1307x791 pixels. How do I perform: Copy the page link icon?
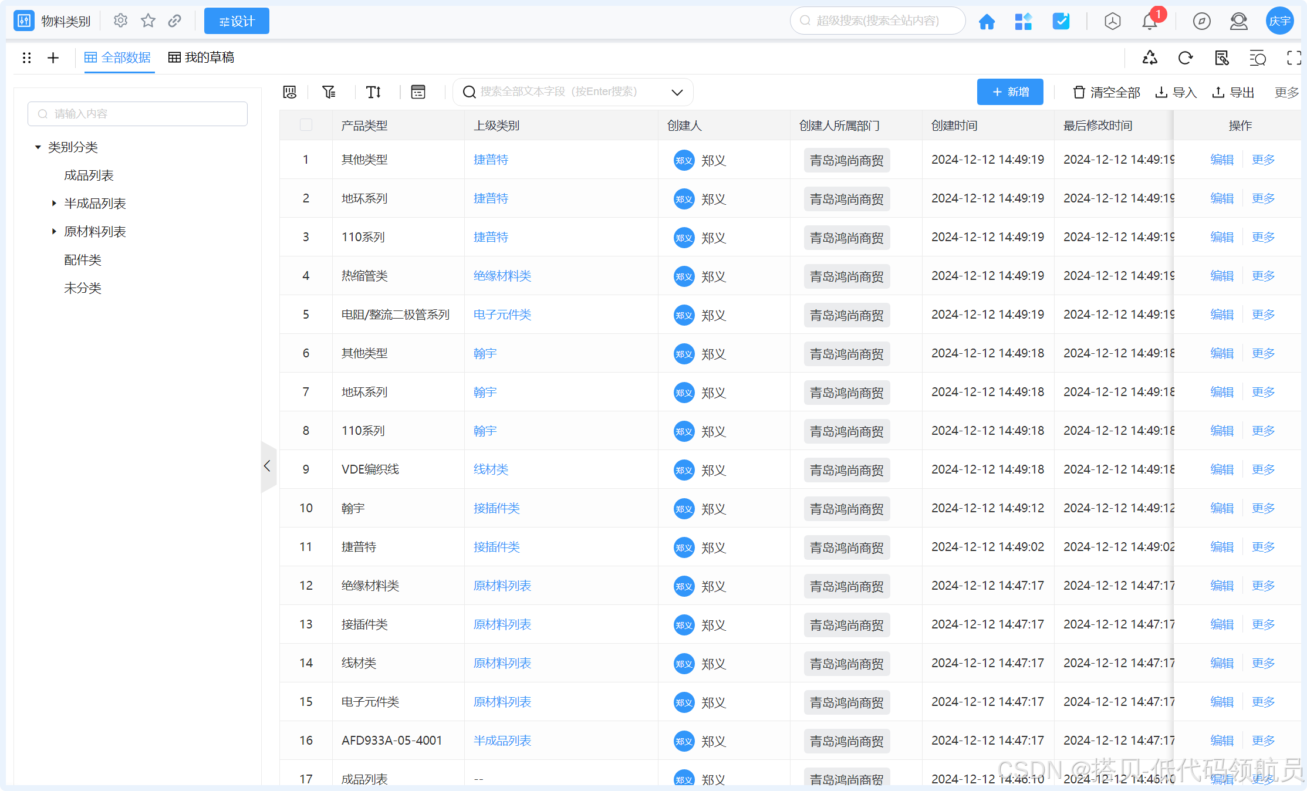coord(174,21)
